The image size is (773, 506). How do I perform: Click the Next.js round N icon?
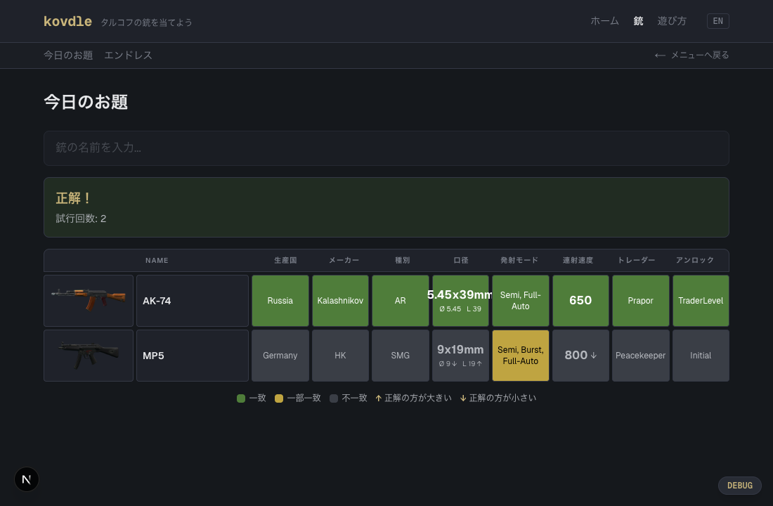[x=27, y=479]
